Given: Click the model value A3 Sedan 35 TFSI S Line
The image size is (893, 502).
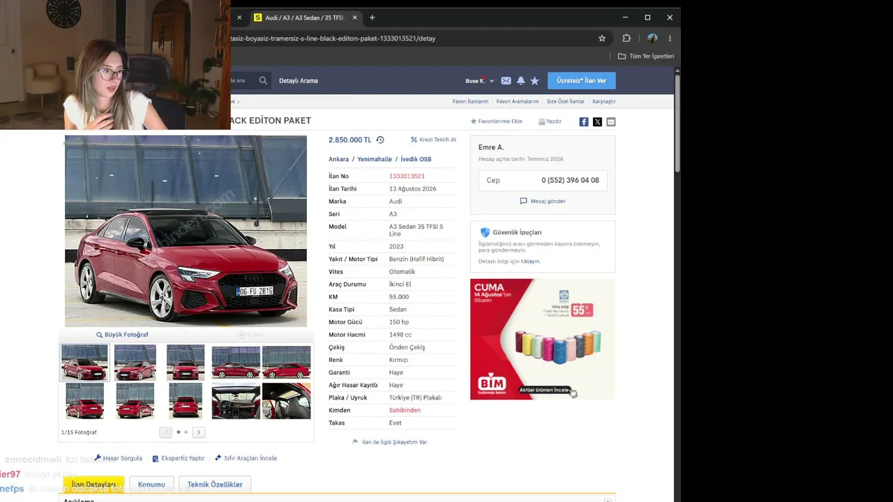Looking at the screenshot, I should point(416,230).
